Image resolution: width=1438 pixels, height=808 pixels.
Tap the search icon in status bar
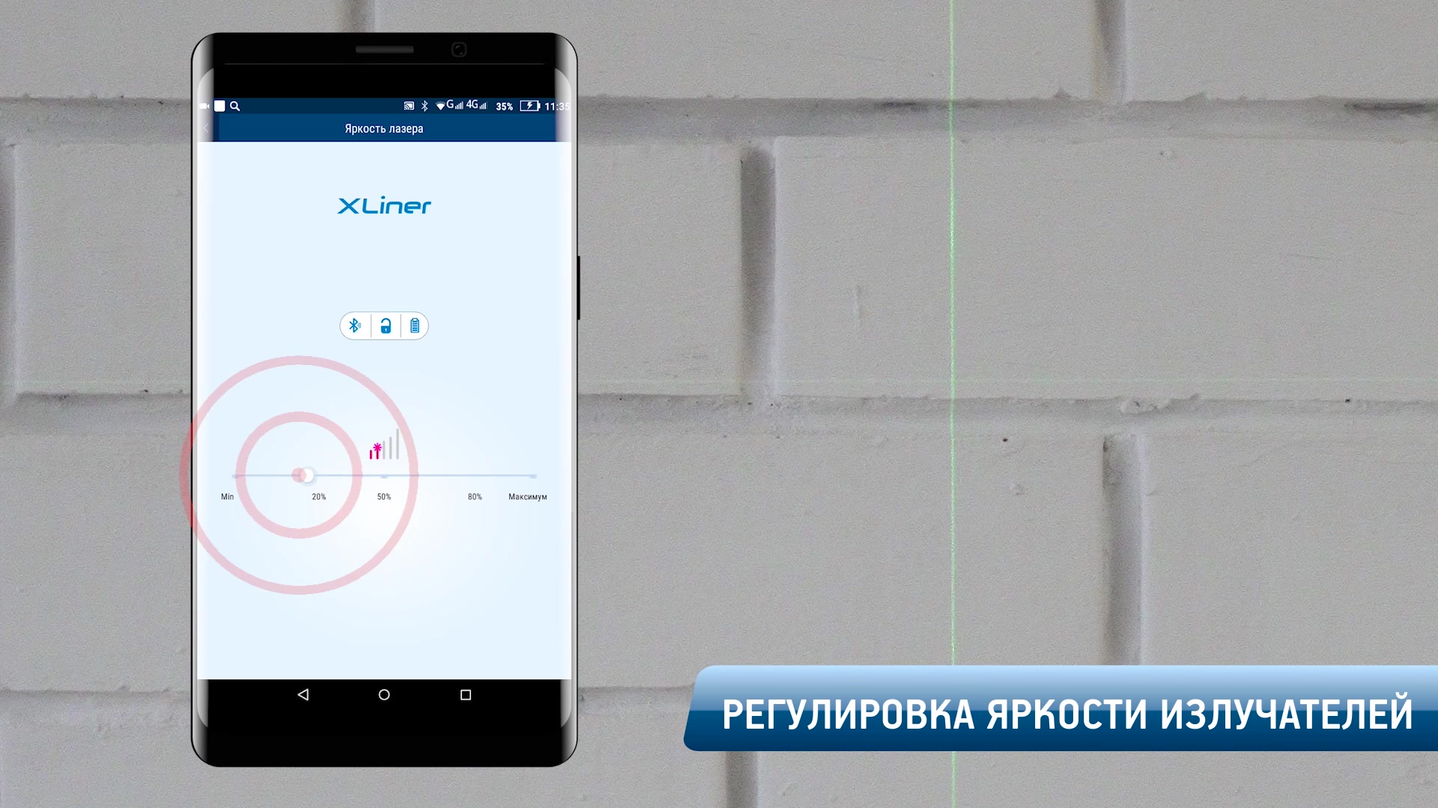click(x=237, y=105)
